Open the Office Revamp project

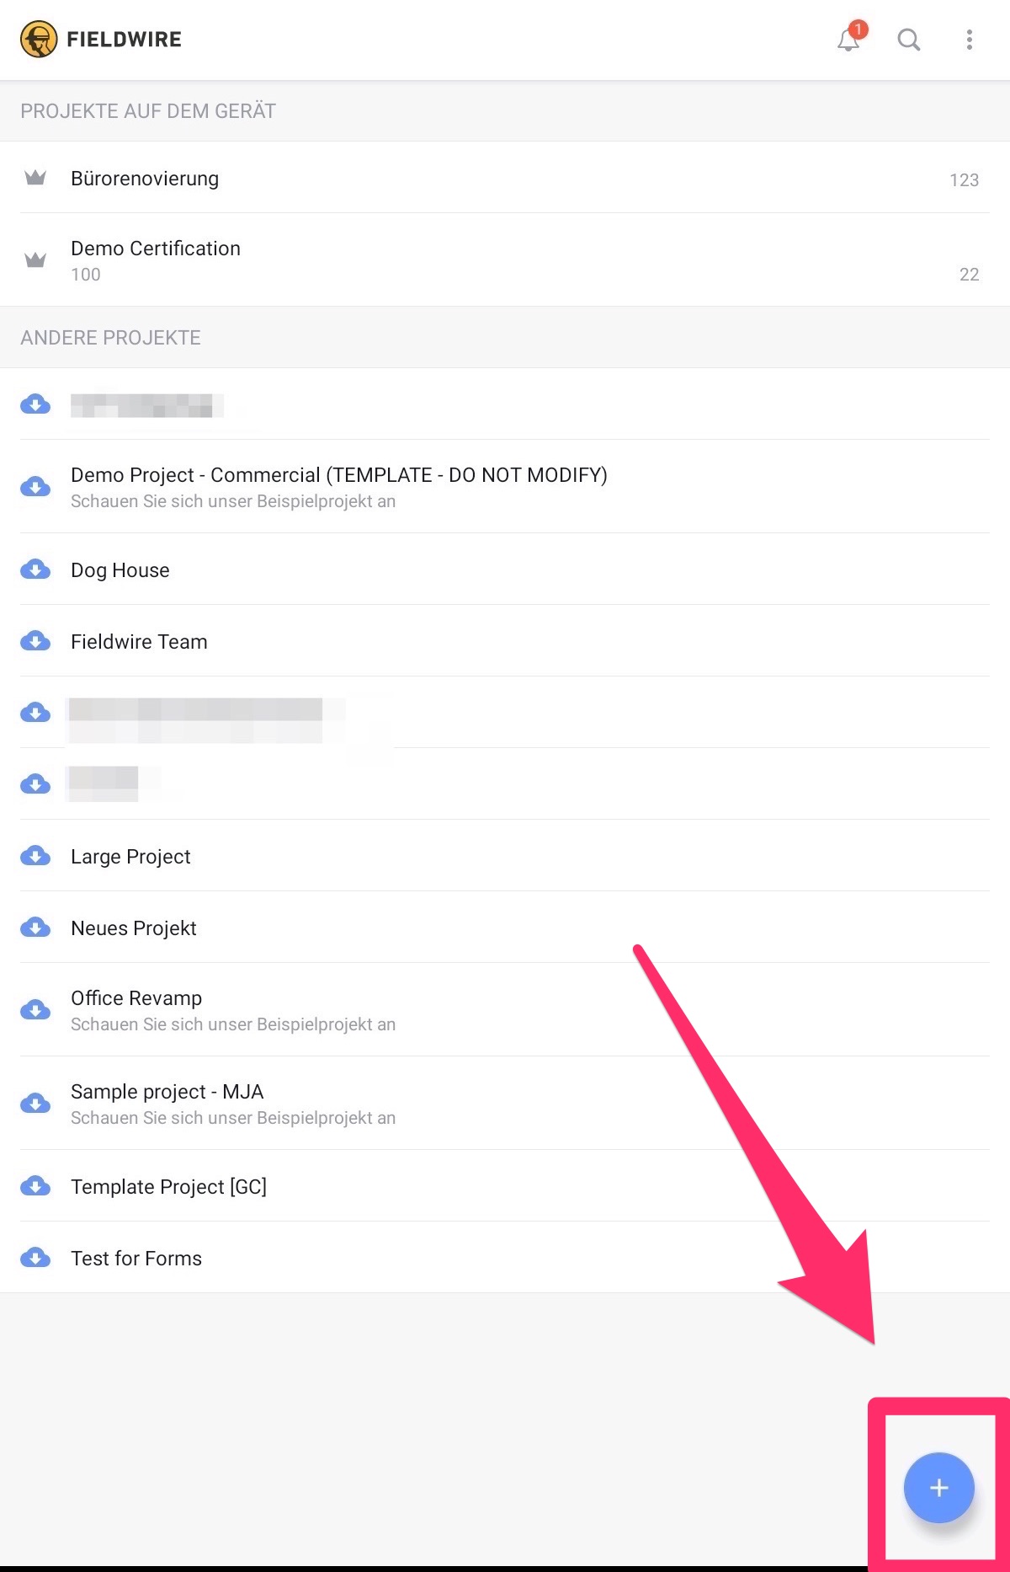click(x=136, y=998)
